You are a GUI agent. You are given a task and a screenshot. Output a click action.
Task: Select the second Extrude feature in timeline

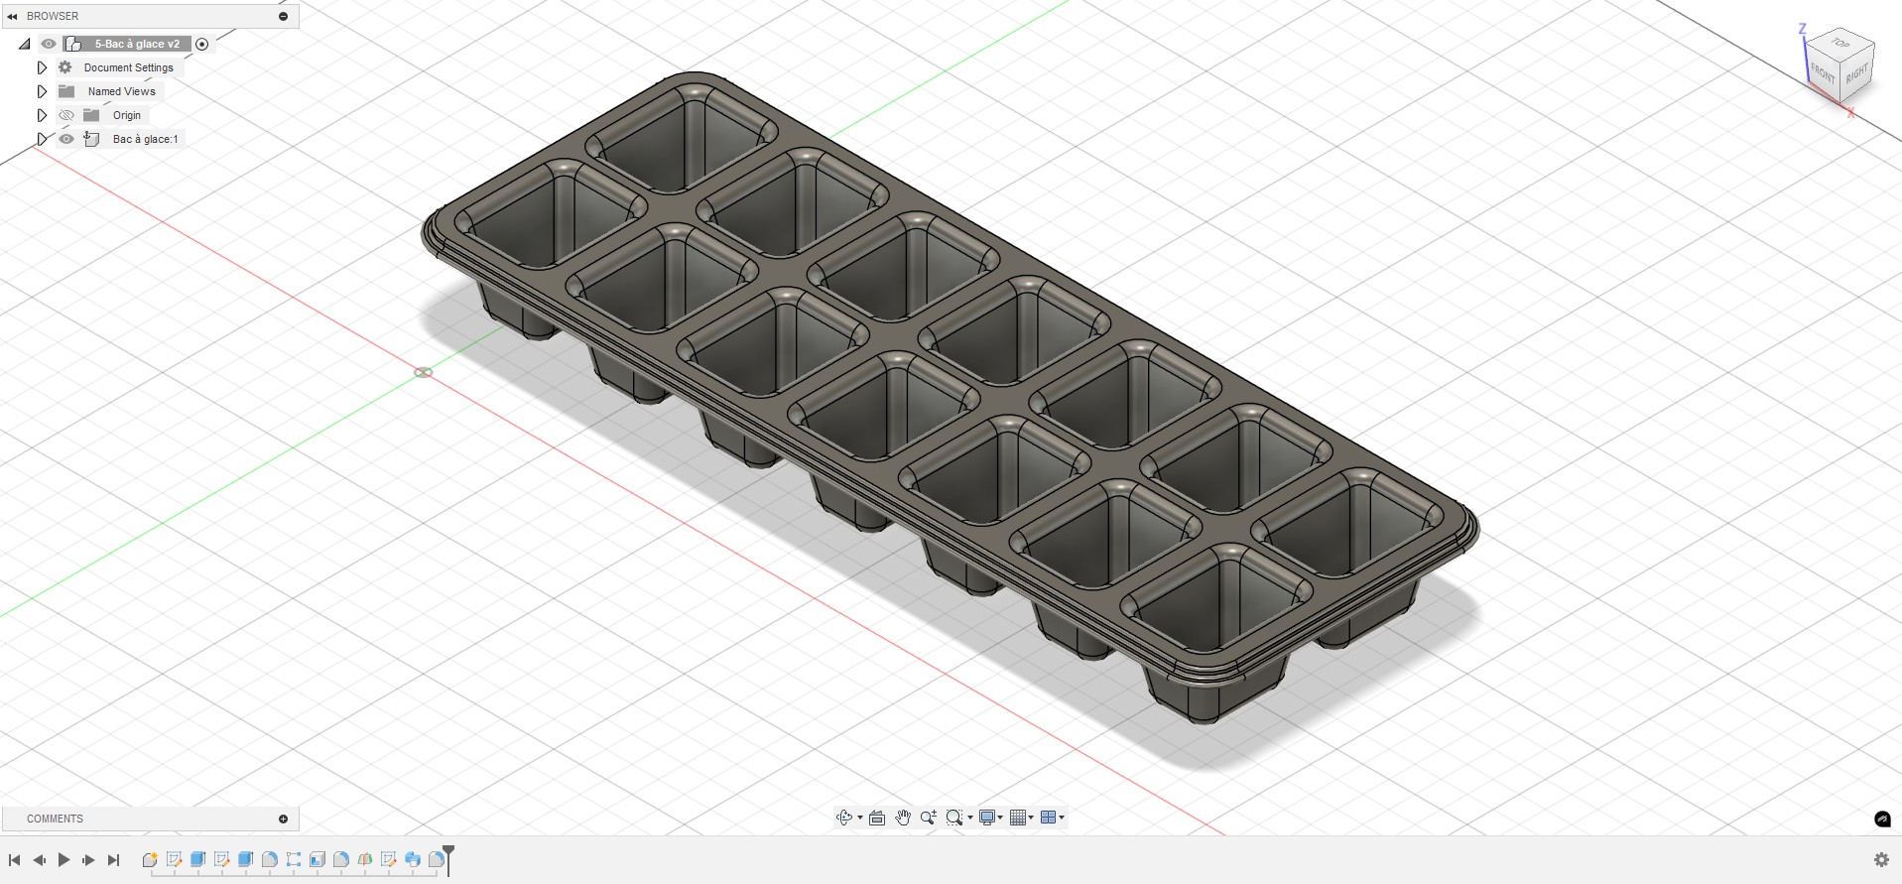click(x=245, y=859)
